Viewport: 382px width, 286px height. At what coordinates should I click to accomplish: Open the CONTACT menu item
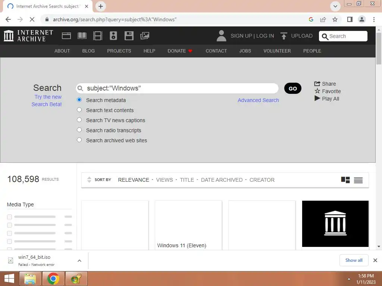click(x=216, y=51)
